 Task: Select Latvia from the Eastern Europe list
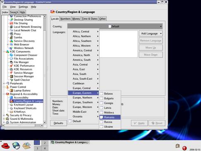[110, 108]
